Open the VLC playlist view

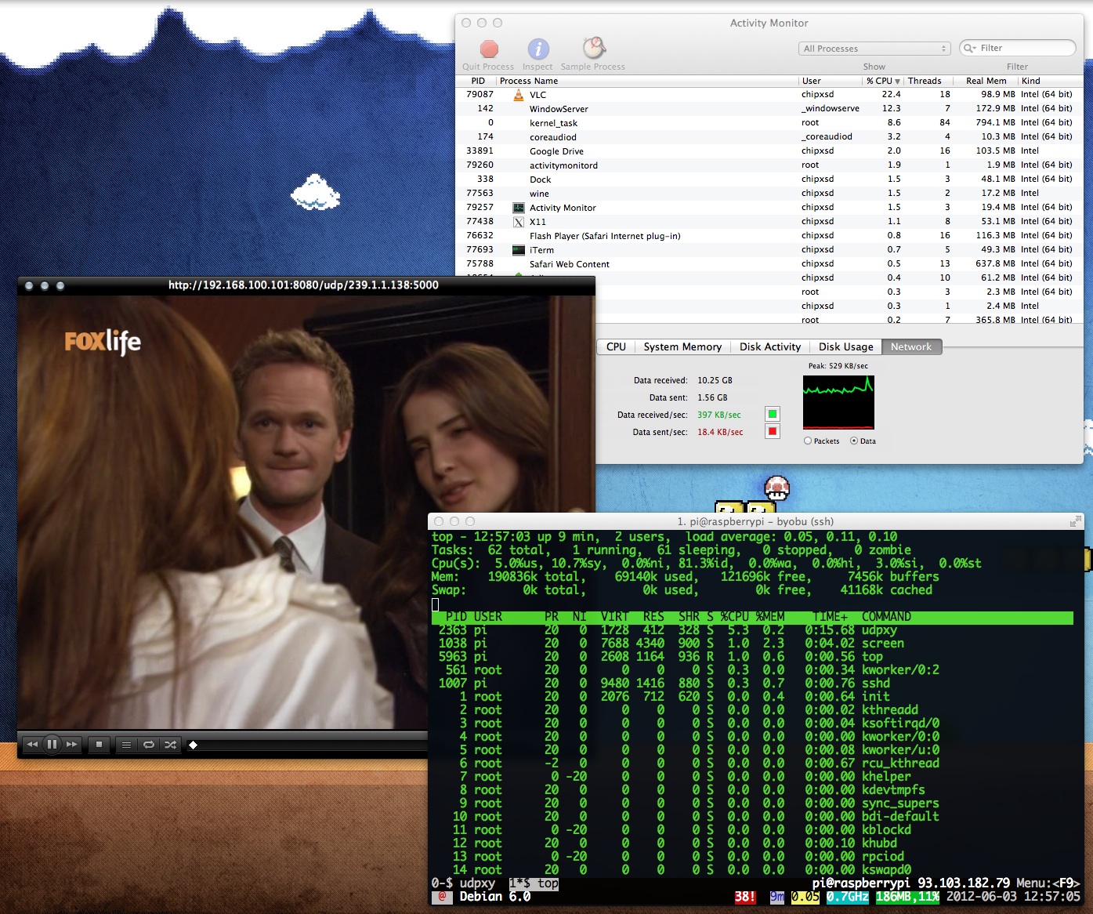[126, 745]
